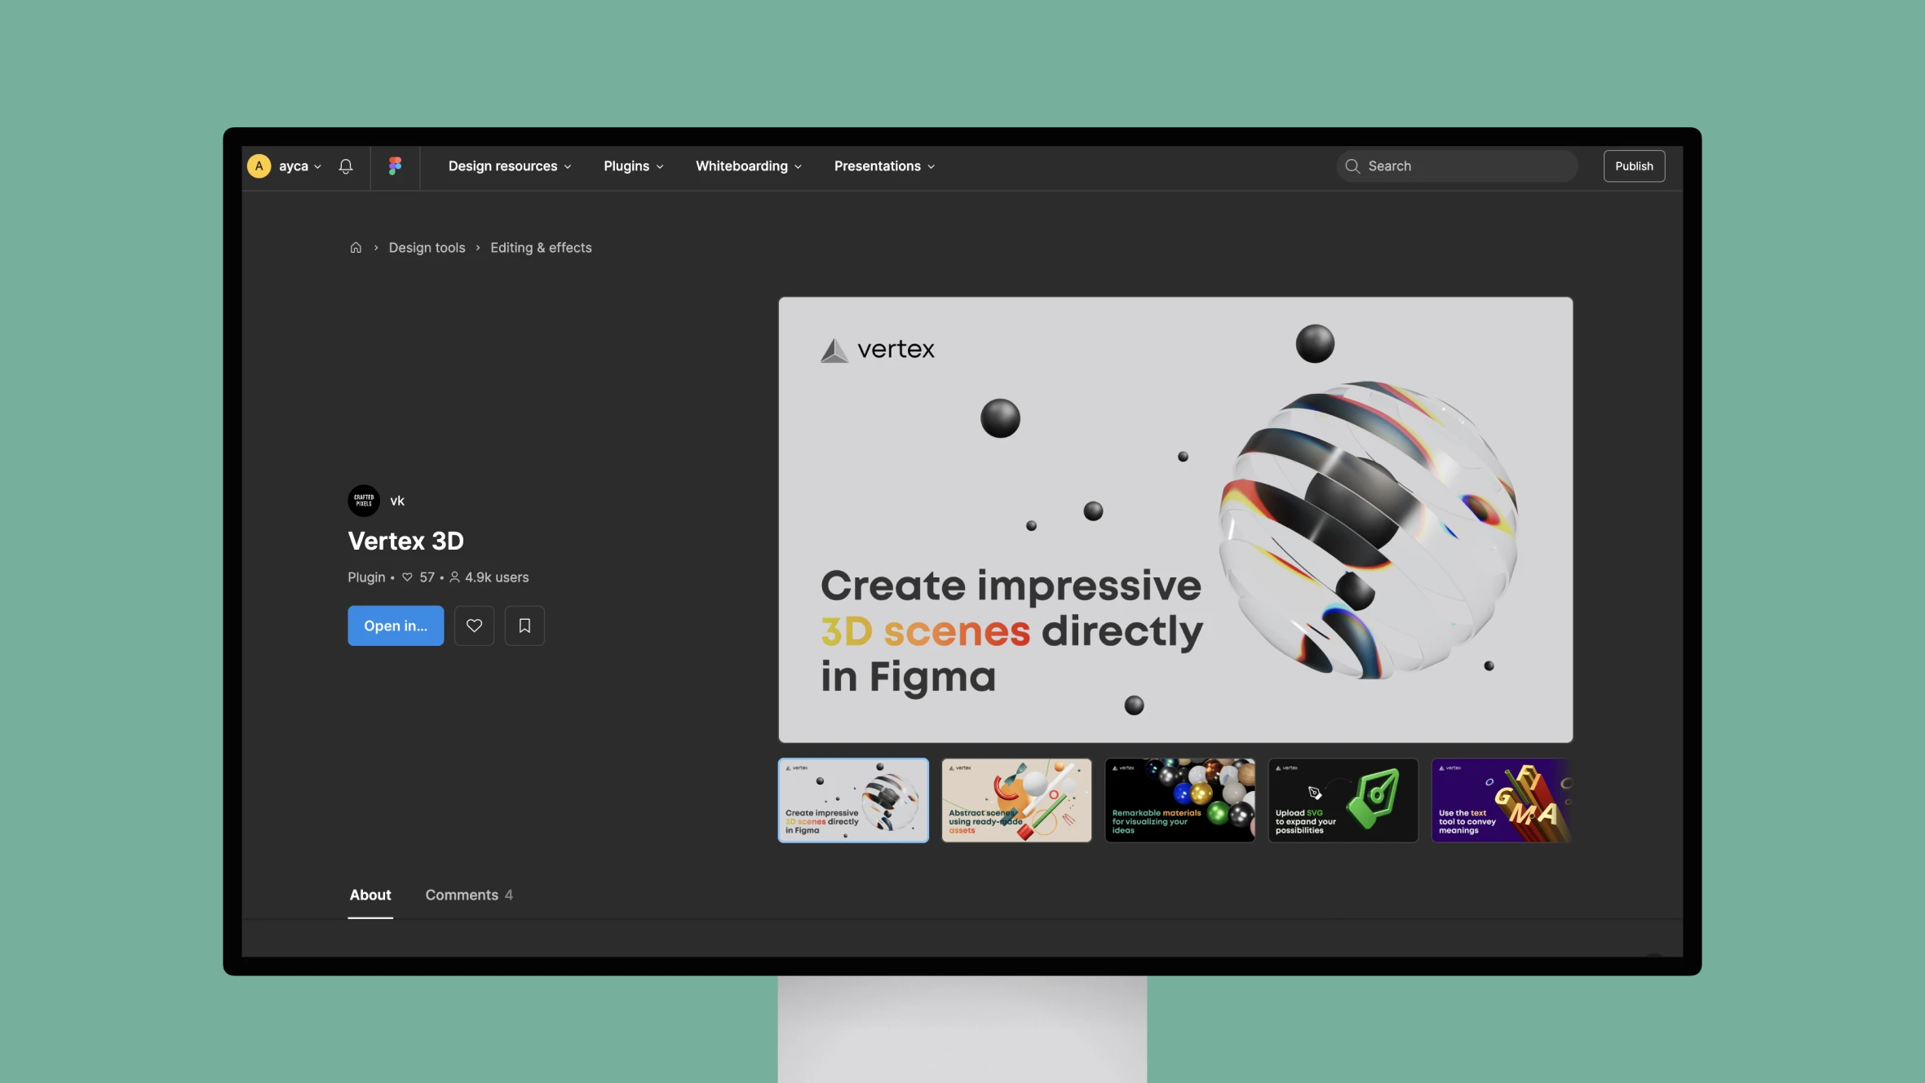Image resolution: width=1925 pixels, height=1083 pixels.
Task: Expand the Plugins navigation dropdown
Action: (x=633, y=166)
